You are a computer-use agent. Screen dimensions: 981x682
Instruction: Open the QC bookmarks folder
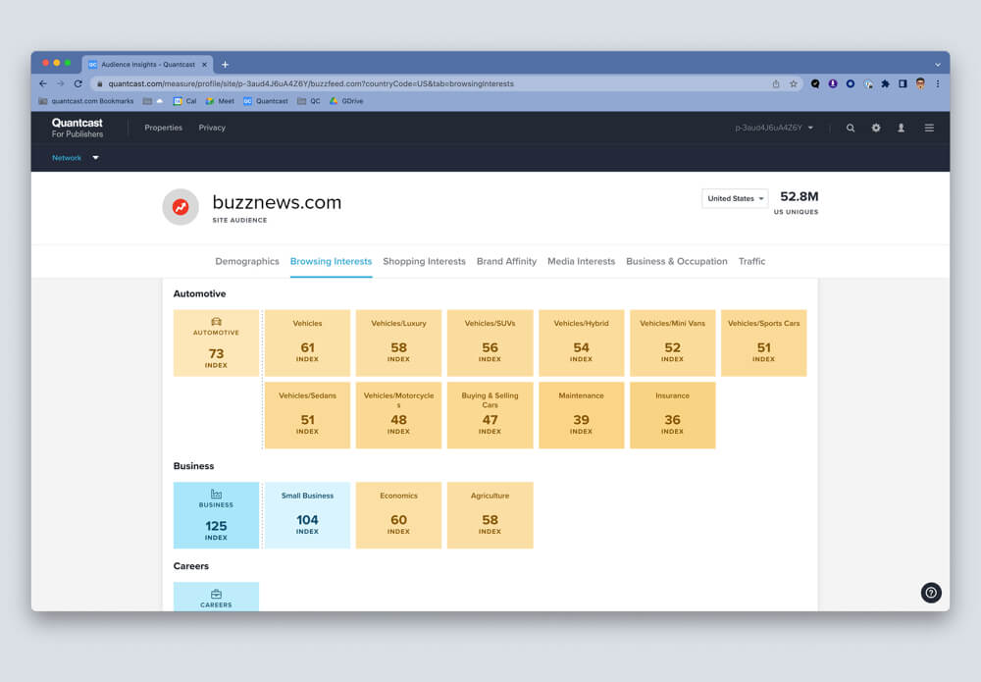coord(309,101)
